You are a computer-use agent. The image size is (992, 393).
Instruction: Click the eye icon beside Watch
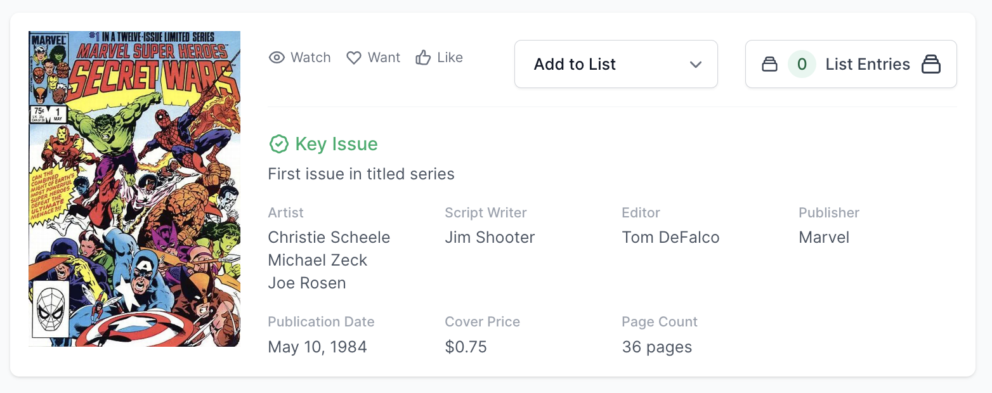277,58
